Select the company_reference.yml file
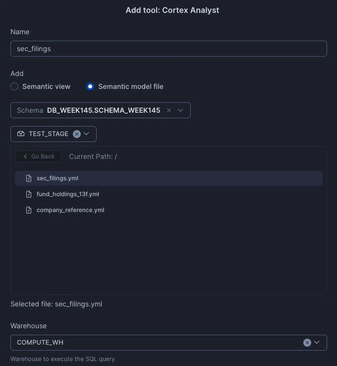This screenshot has height=366, width=337. (x=168, y=210)
